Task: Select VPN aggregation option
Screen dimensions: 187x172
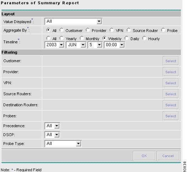Action: (x=112, y=30)
